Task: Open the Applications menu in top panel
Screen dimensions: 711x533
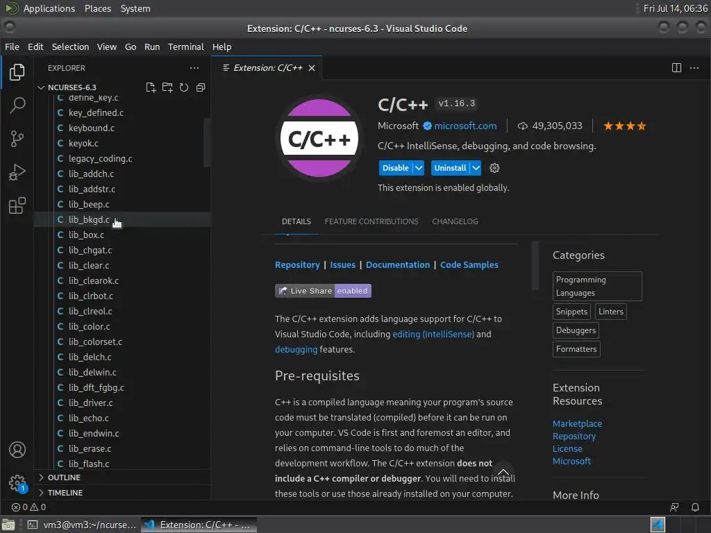Action: [49, 8]
